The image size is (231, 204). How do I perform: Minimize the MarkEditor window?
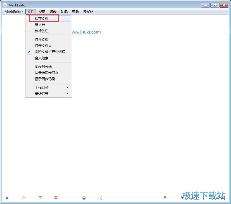[205, 5]
